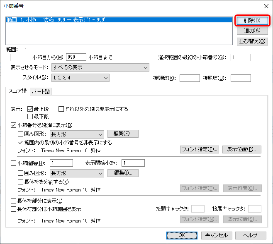Switch to the スコア譜 tab

[x=18, y=91]
